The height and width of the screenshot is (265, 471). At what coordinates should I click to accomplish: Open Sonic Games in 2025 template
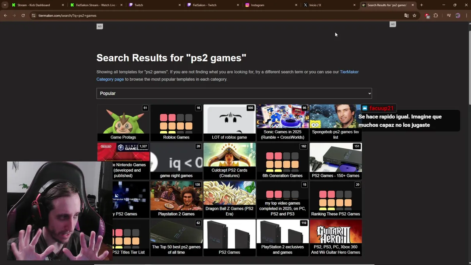click(x=282, y=123)
